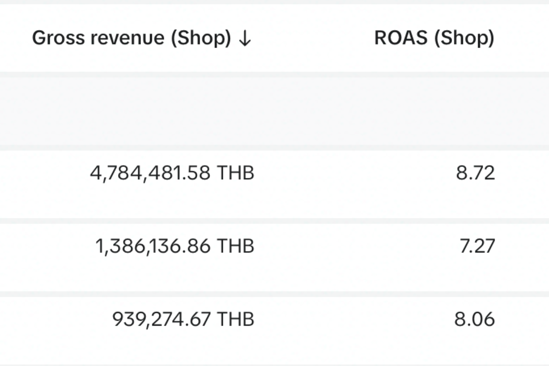Click the descending sort arrow icon

pyautogui.click(x=245, y=39)
